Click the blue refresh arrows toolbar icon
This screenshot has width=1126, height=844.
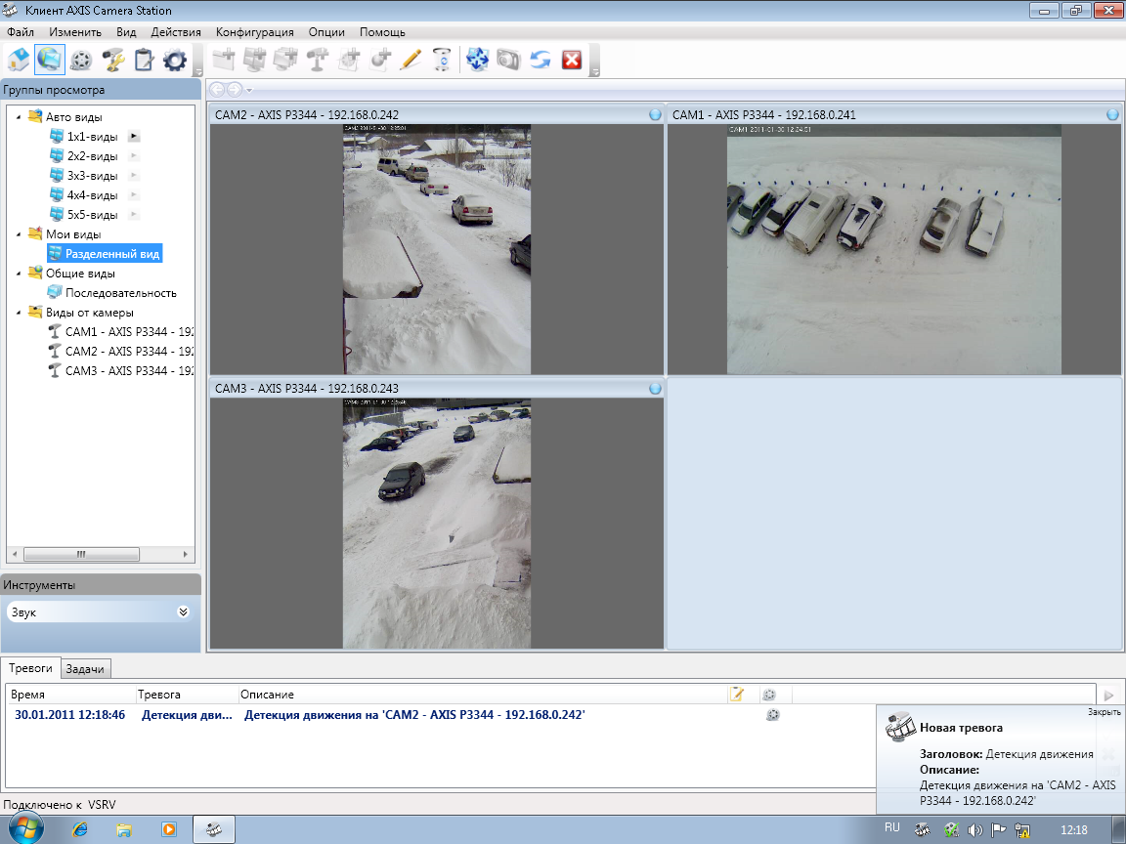pyautogui.click(x=541, y=61)
